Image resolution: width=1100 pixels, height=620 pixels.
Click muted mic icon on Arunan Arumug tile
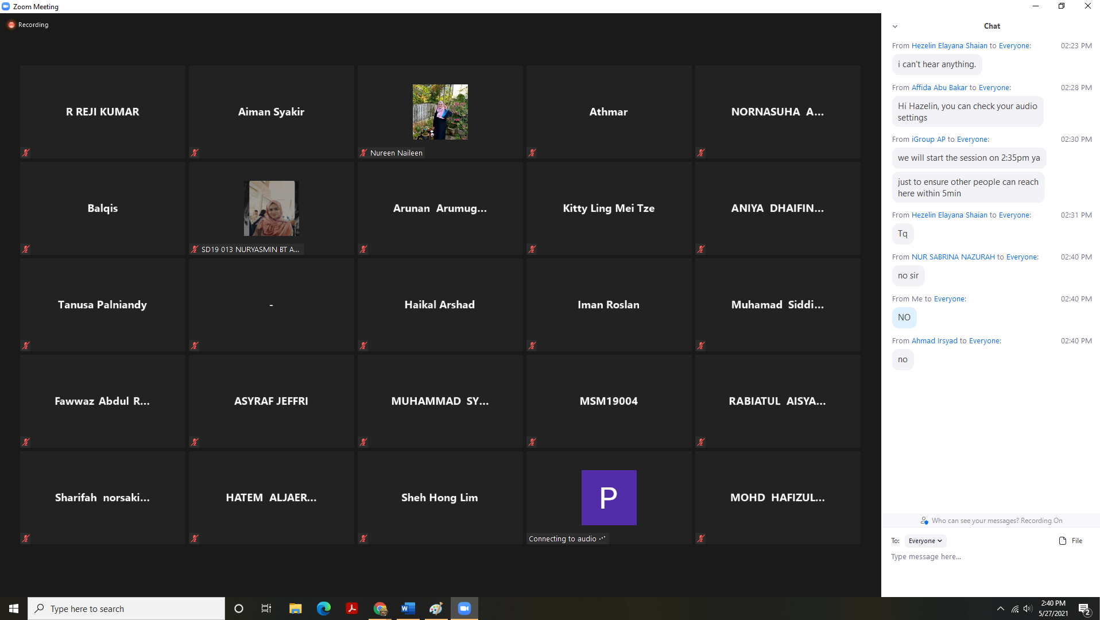pos(363,249)
